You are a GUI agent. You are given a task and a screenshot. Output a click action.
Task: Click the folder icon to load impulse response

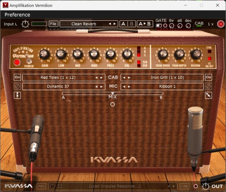[52, 186]
